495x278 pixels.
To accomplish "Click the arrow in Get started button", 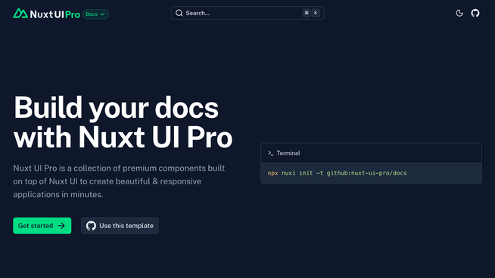I will pyautogui.click(x=61, y=226).
